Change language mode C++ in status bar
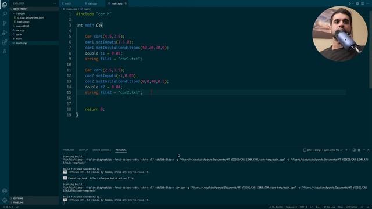Image resolution: width=372 pixels, height=209 pixels. point(318,207)
